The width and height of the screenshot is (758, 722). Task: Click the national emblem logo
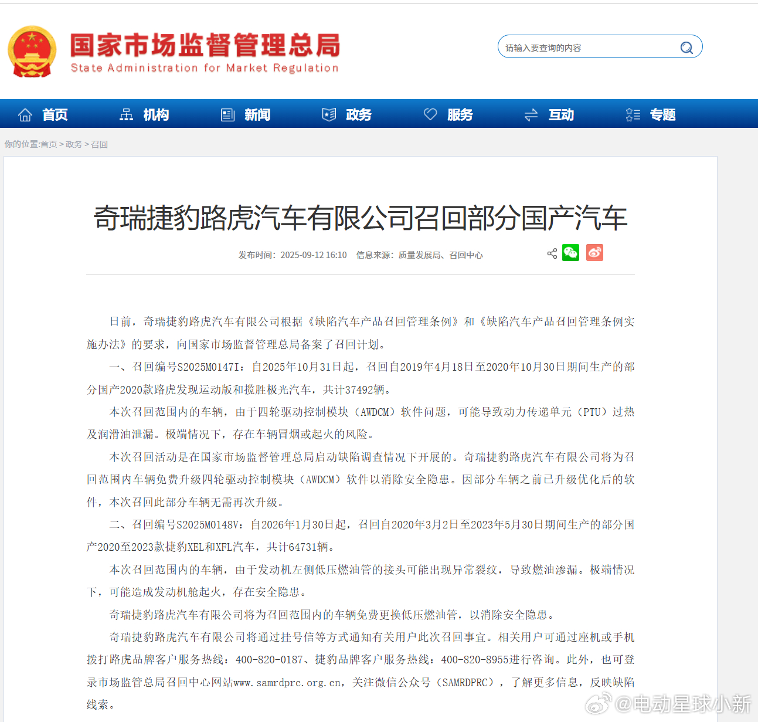[32, 52]
